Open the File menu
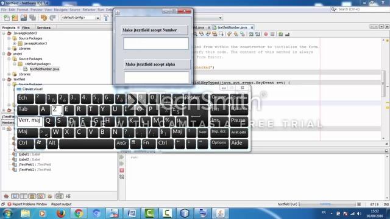Image resolution: width=390 pixels, height=219 pixels. (x=4, y=10)
